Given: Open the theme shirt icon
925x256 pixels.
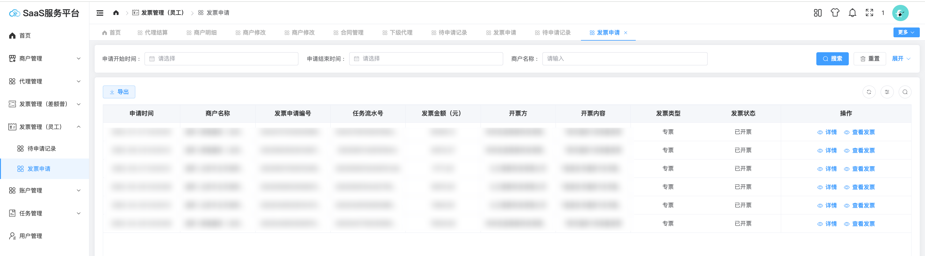Looking at the screenshot, I should coord(835,13).
